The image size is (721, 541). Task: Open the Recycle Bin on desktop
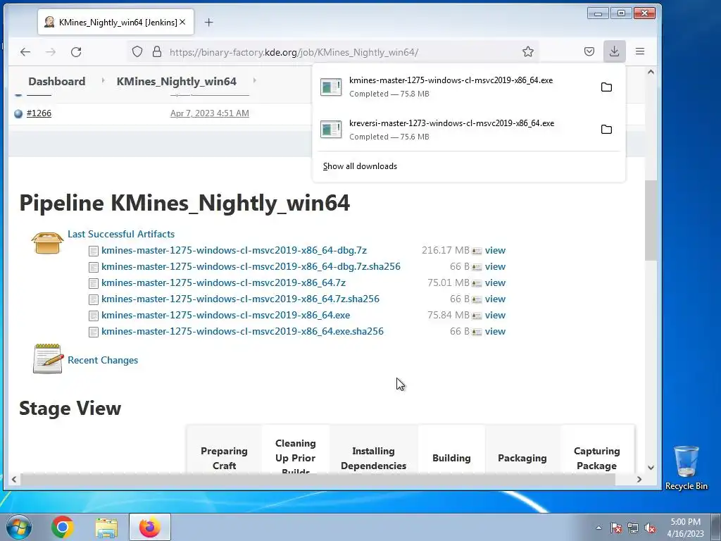tap(686, 468)
